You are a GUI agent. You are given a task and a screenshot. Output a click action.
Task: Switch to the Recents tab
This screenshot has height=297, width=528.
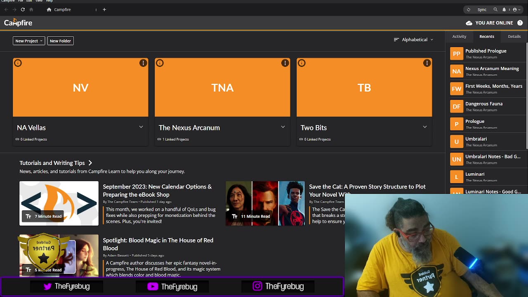tap(487, 36)
